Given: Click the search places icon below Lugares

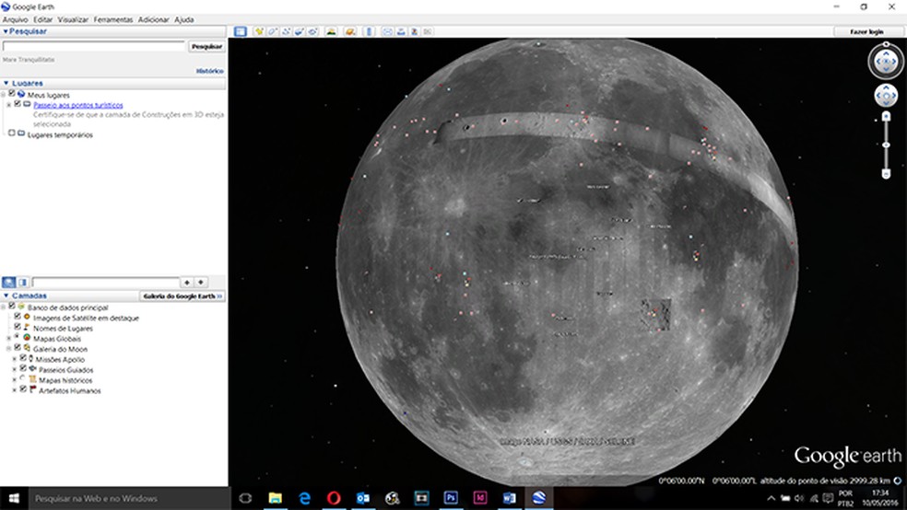Looking at the screenshot, I should (8, 283).
